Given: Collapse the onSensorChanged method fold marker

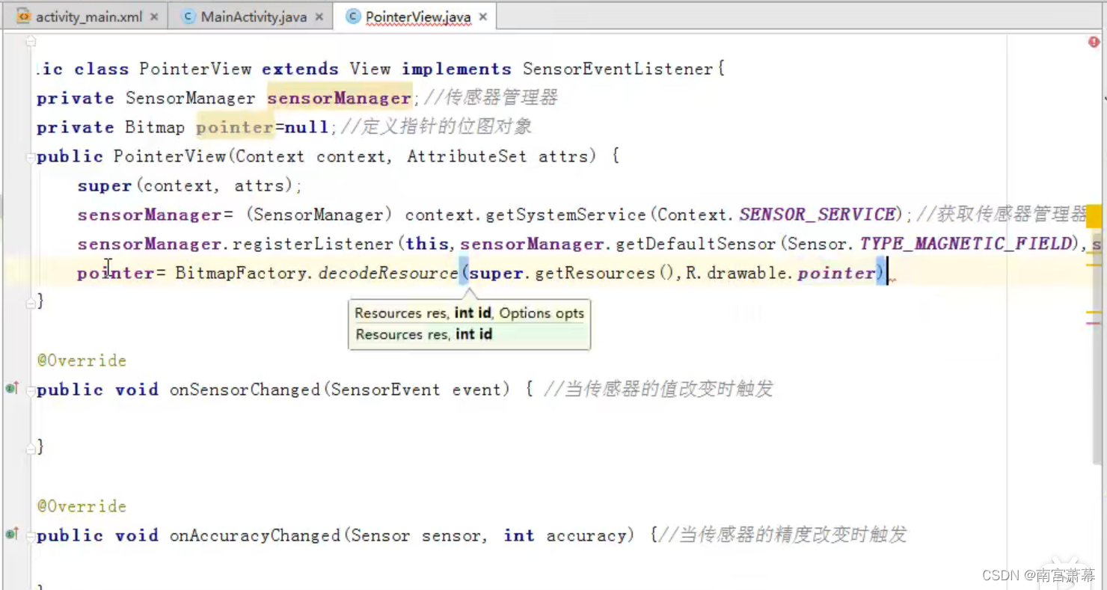Looking at the screenshot, I should point(30,390).
